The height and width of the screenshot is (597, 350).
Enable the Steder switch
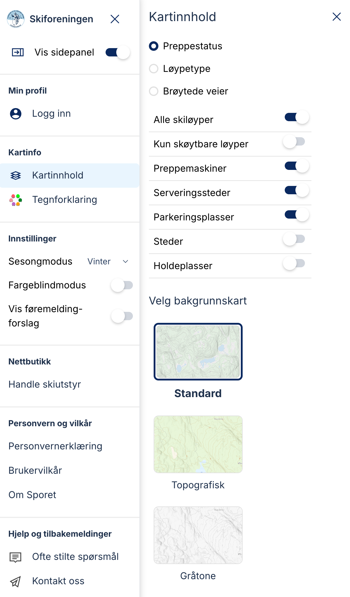294,239
